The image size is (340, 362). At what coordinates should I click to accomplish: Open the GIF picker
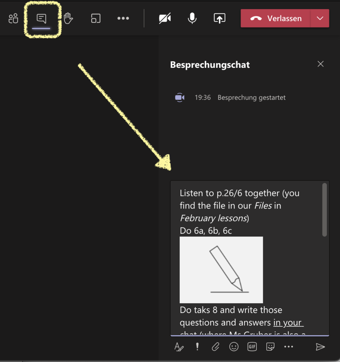(x=252, y=346)
